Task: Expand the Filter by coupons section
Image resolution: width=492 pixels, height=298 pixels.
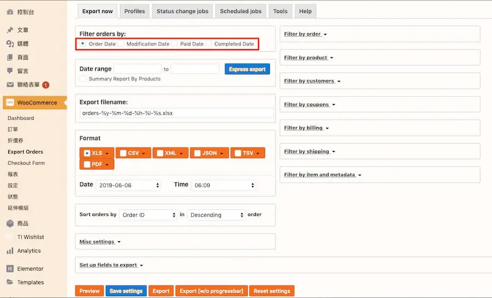Action: coord(309,104)
